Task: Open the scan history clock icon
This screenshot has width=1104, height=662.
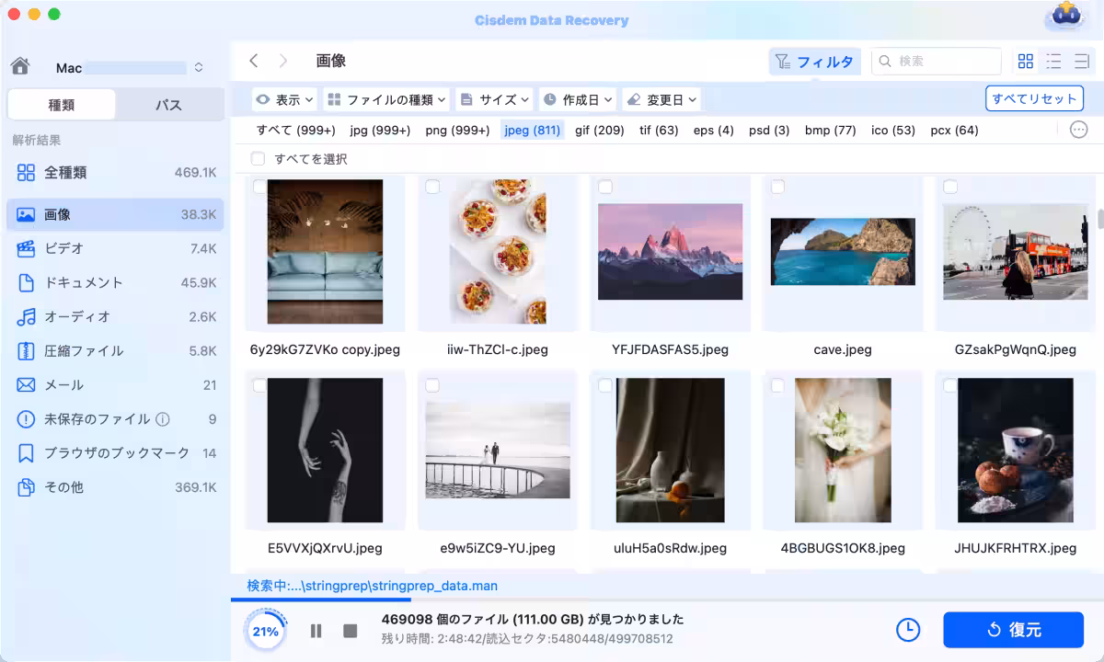Action: click(907, 630)
